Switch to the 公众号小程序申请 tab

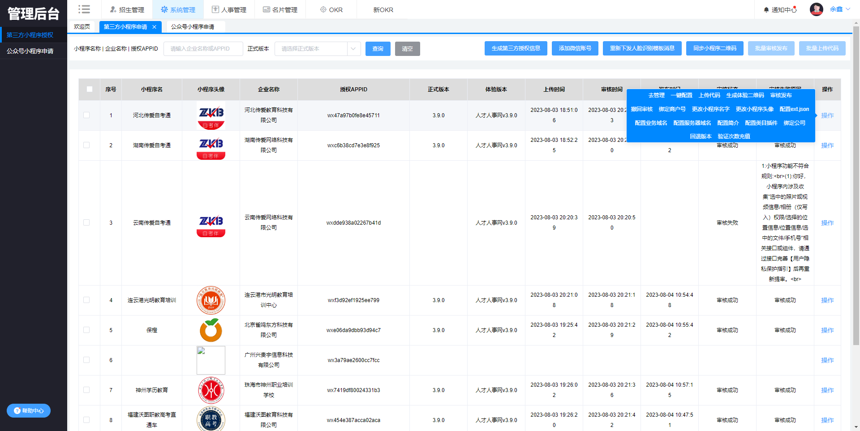coord(193,27)
